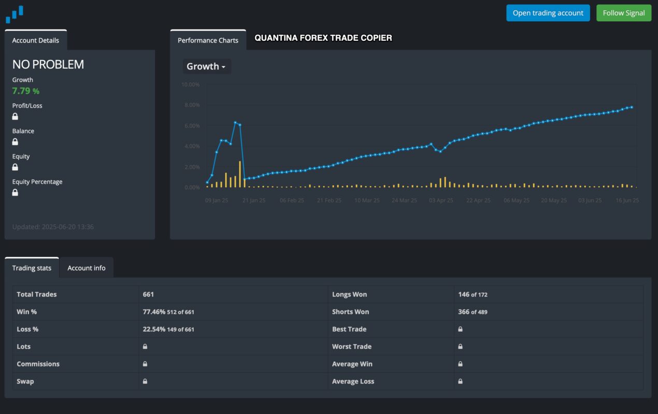Click the Win % value 77.46%
This screenshot has width=658, height=414.
coord(154,312)
